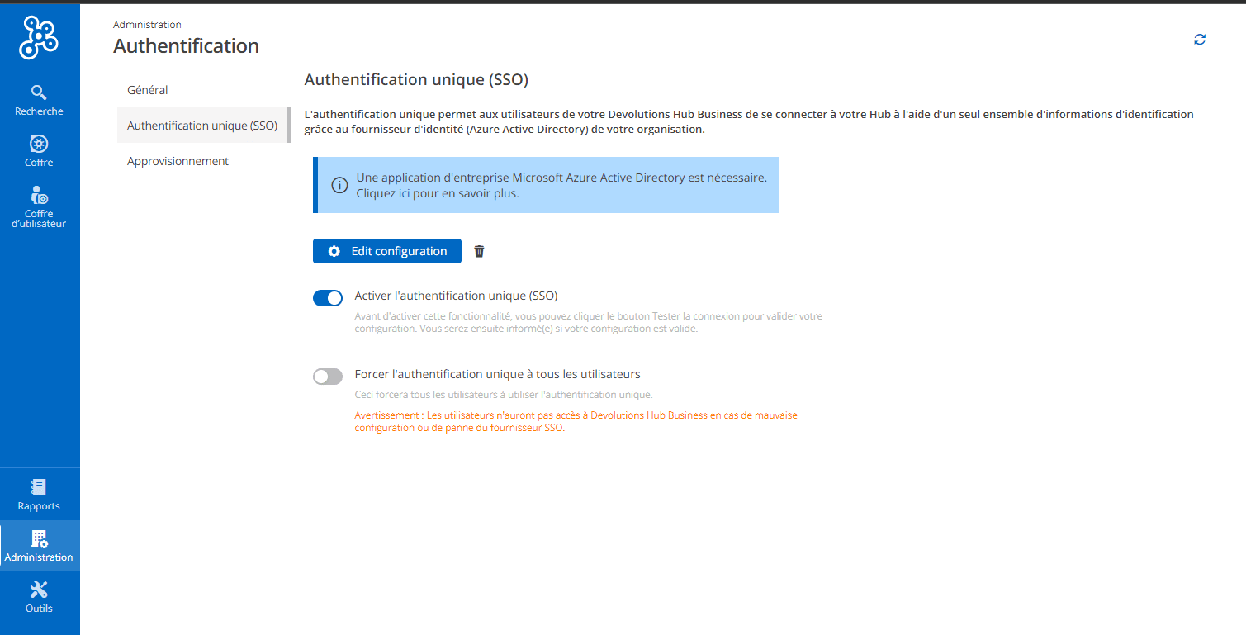1246x635 pixels.
Task: Click the info icon in blue banner
Action: click(339, 185)
